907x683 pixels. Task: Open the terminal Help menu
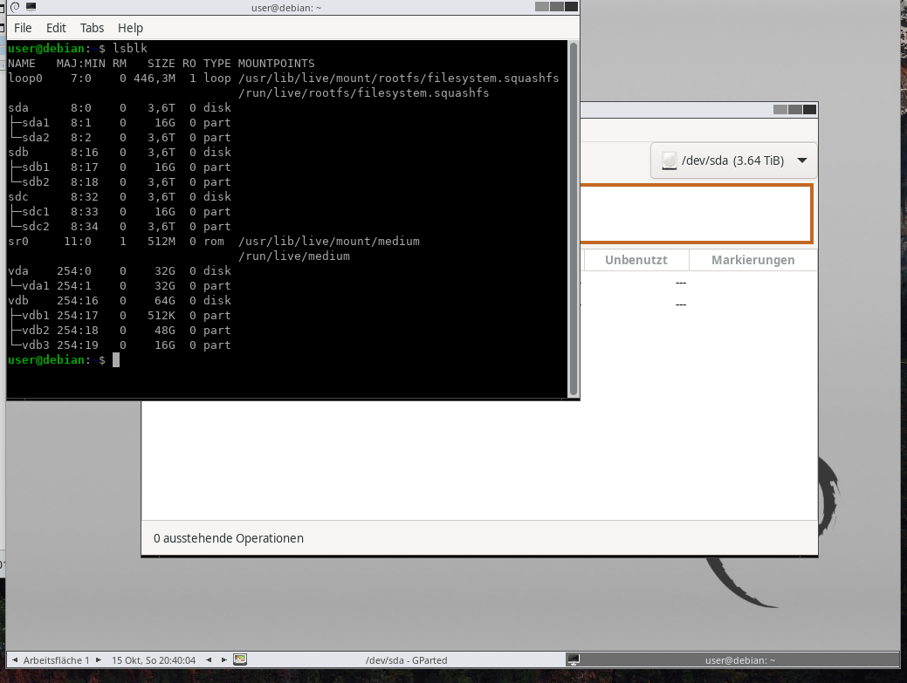(x=130, y=28)
